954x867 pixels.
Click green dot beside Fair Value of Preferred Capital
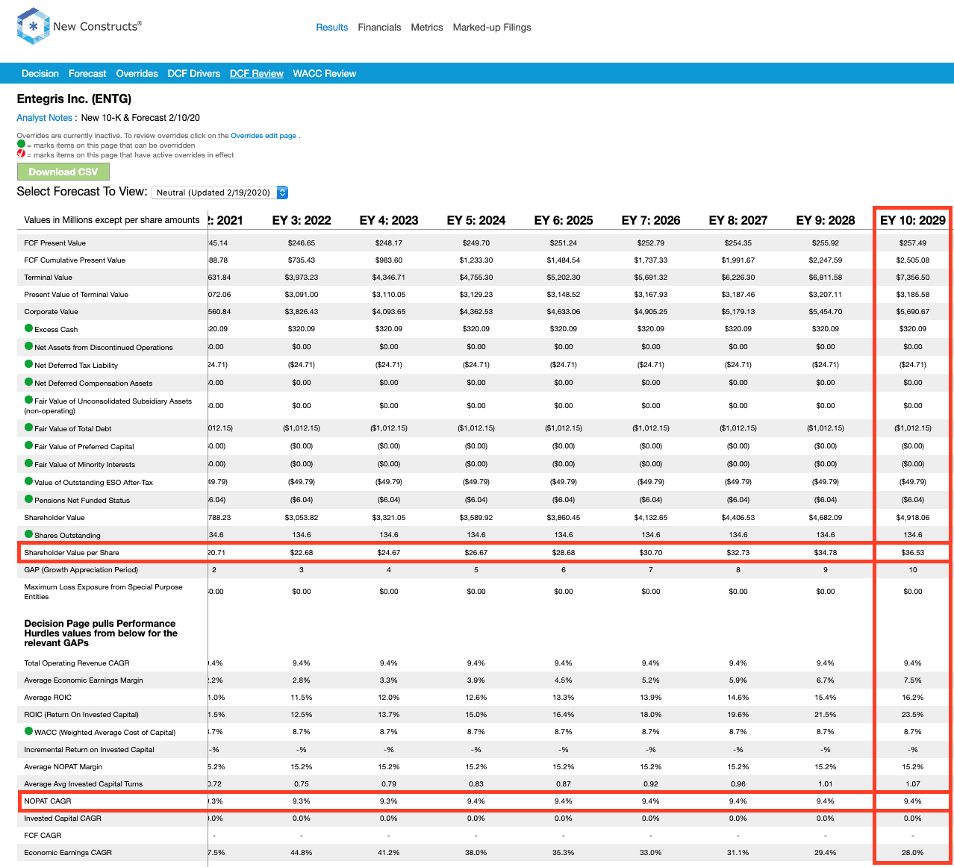click(x=29, y=445)
